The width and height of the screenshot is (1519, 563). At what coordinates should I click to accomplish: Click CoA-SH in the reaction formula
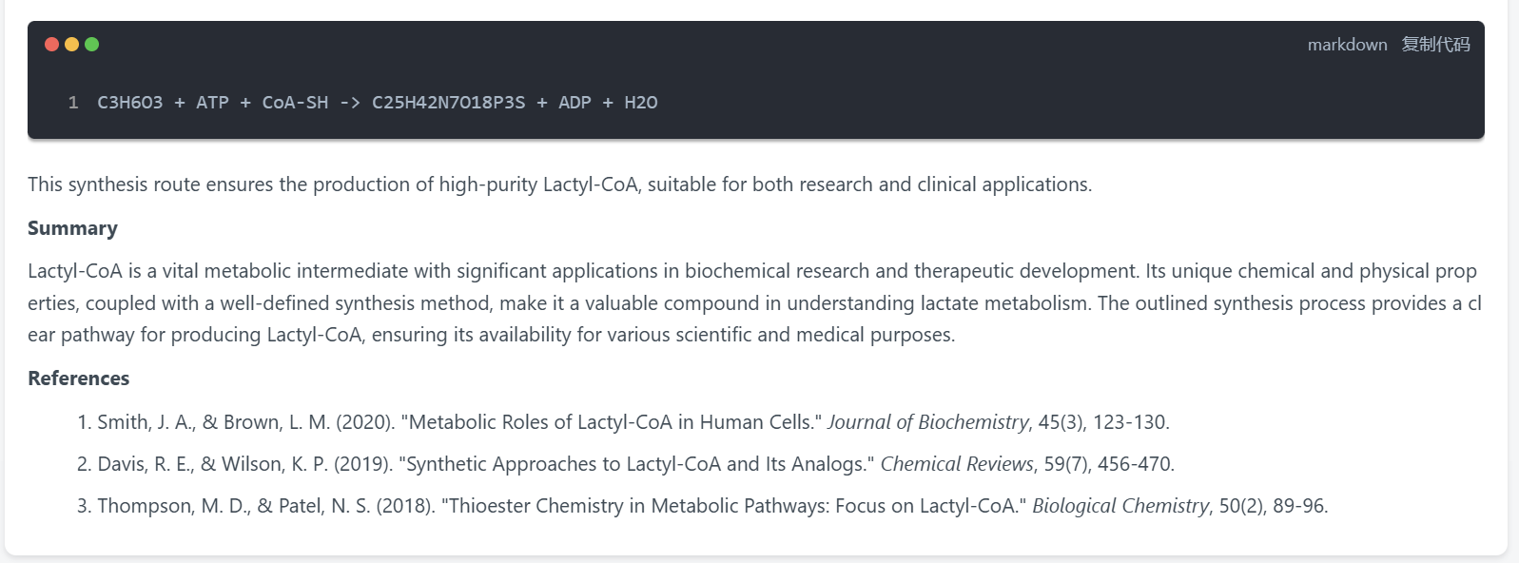tap(295, 103)
